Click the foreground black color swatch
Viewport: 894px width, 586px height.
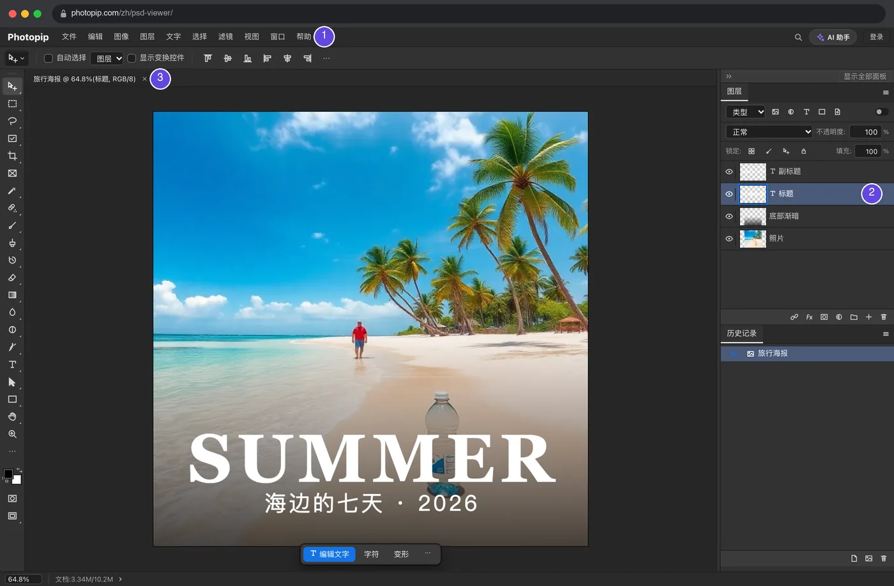click(x=8, y=474)
